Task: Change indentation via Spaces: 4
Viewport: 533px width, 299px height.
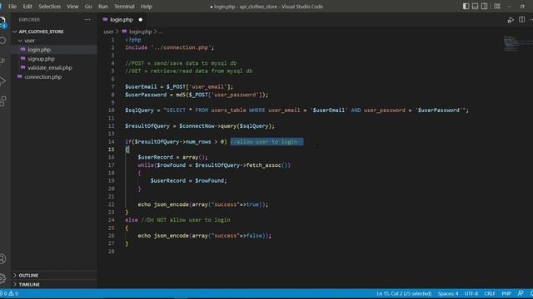Action: pyautogui.click(x=448, y=293)
